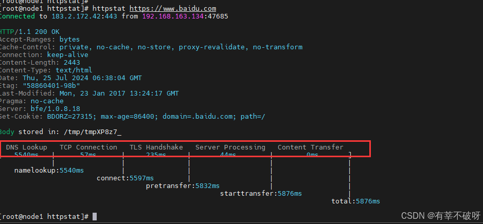Click the starttransfer:5876ms timing label
Image resolution: width=483 pixels, height=224 pixels.
pyautogui.click(x=261, y=194)
